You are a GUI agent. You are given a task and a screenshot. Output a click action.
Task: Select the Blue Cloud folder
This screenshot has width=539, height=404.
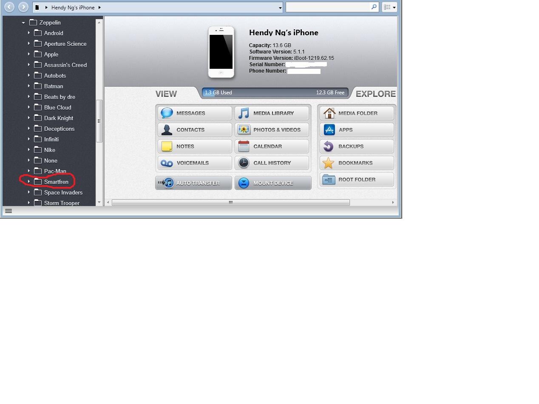pyautogui.click(x=57, y=107)
